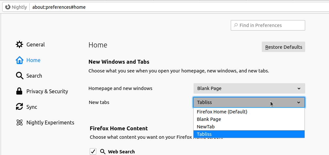
Task: Click the Nightly Experiments atom icon
Action: pos(19,123)
